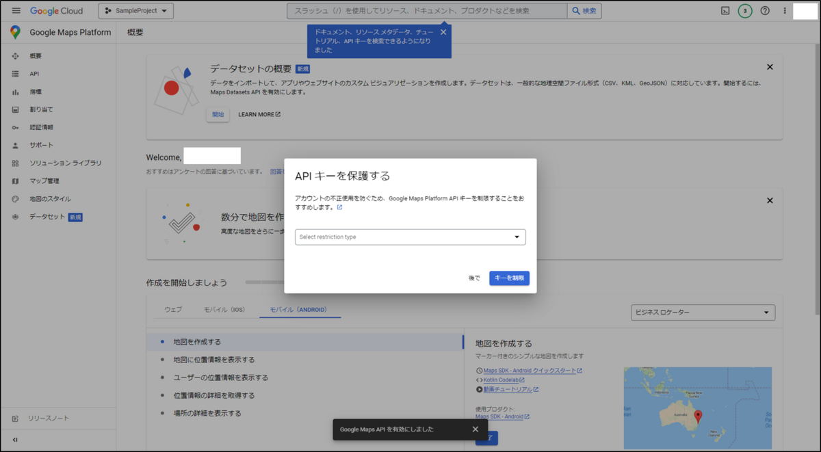Viewport: 821px width, 452px height.
Task: Open 認証情報 in the sidebar
Action: 41,127
